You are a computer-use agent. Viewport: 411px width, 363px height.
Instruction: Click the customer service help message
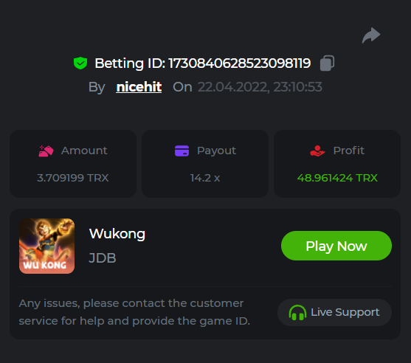(134, 312)
